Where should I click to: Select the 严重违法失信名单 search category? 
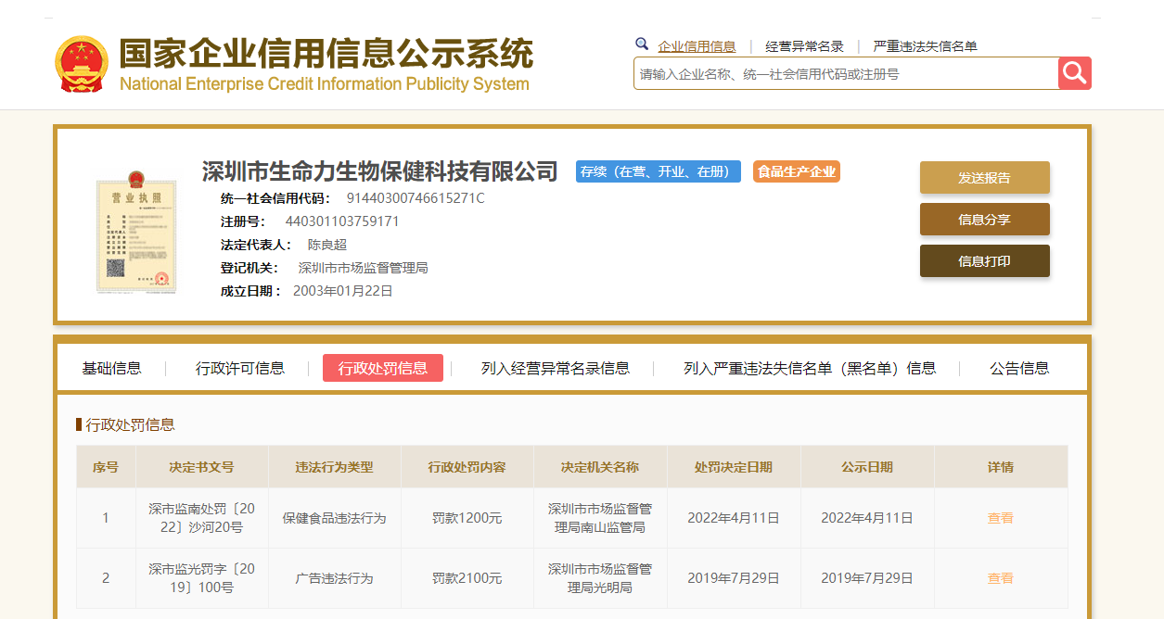(925, 46)
